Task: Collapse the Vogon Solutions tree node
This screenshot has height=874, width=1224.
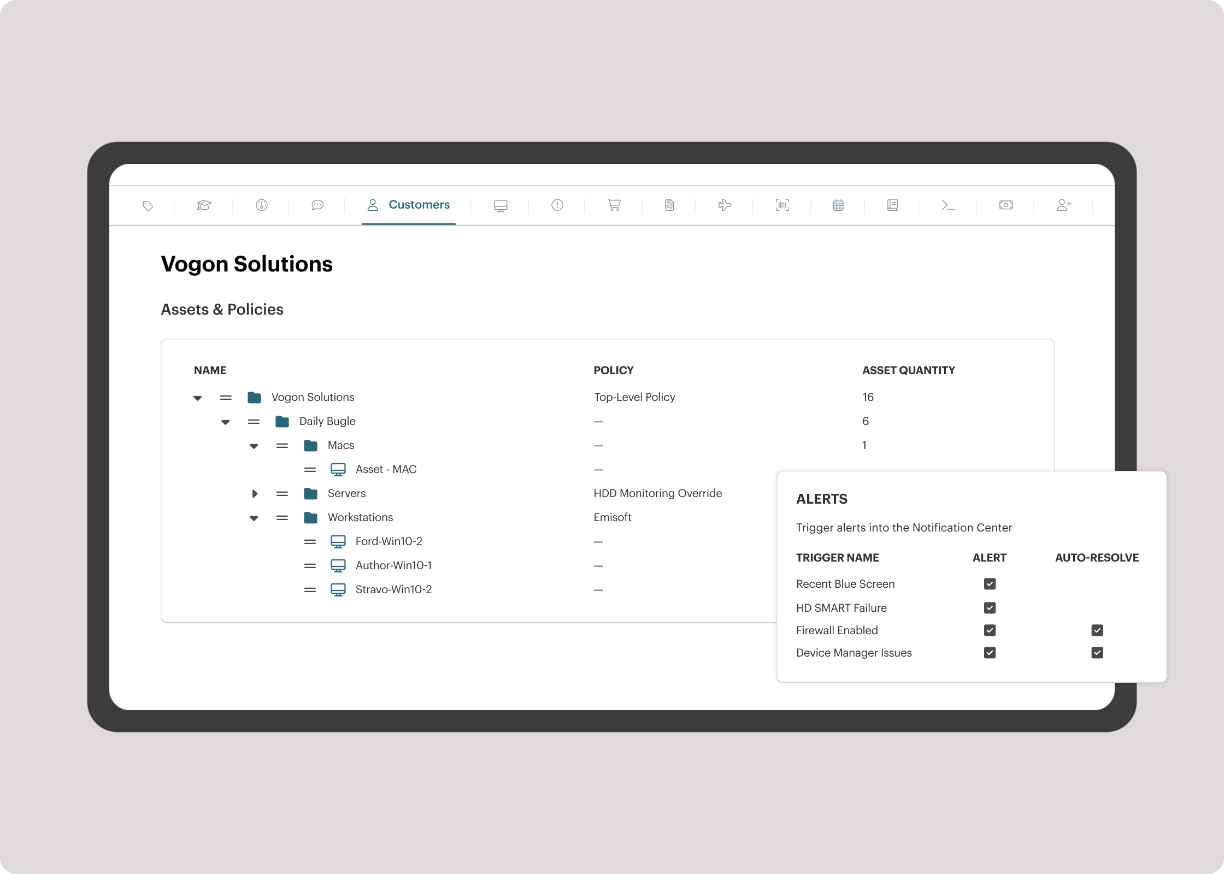Action: (197, 398)
